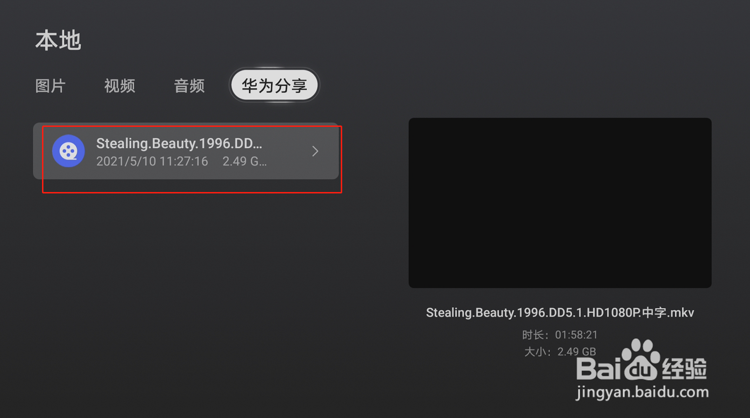
Task: Click the 本地 page title
Action: pyautogui.click(x=58, y=41)
